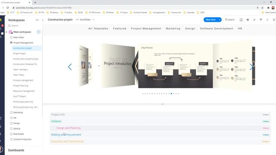The height and width of the screenshot is (155, 276).
Task: Go to next slide with right arrow
Action: point(251,67)
